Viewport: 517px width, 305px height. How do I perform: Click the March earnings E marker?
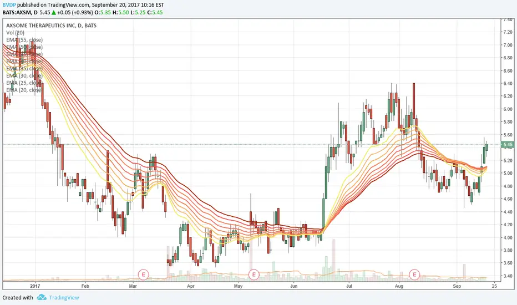[x=143, y=274]
